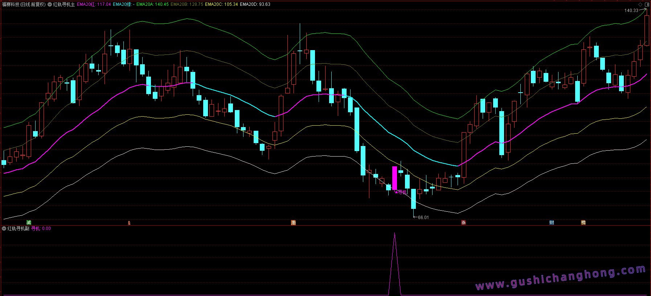This screenshot has height=296, width=651.
Task: Click the EMA20A: 140.45 legend value
Action: pyautogui.click(x=152, y=4)
